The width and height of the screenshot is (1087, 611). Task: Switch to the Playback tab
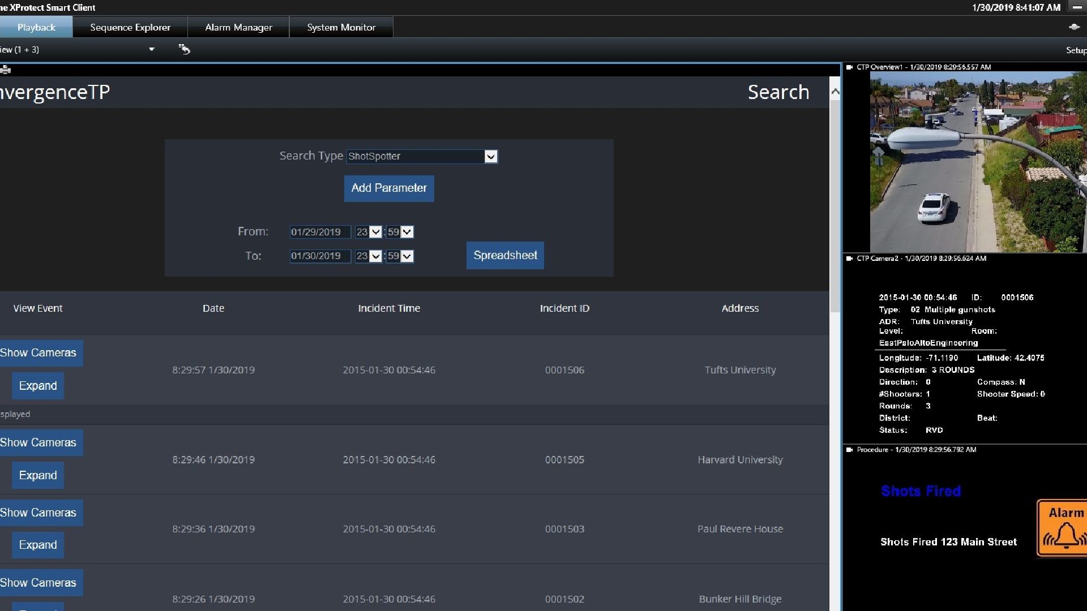pos(36,27)
